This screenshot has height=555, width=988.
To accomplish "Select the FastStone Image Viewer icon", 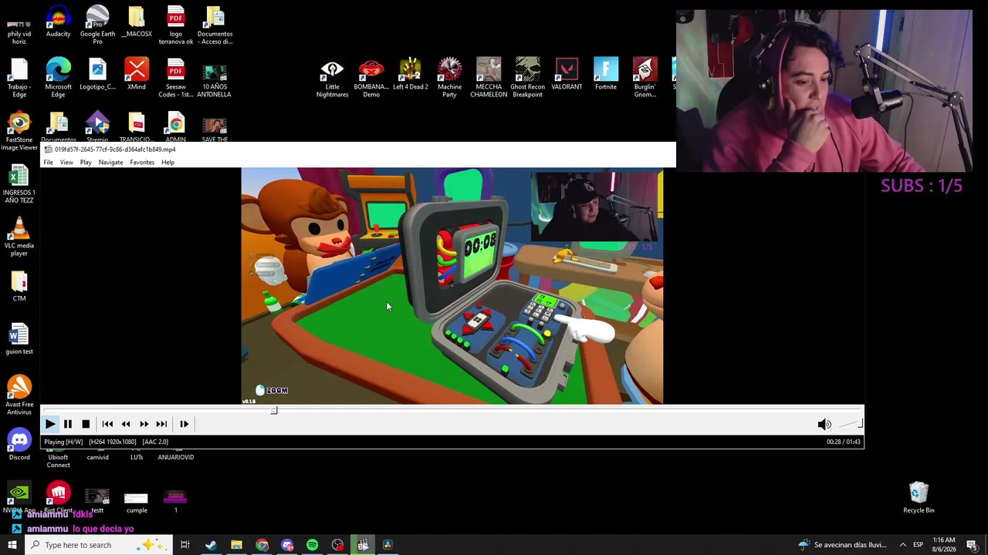I will point(19,131).
